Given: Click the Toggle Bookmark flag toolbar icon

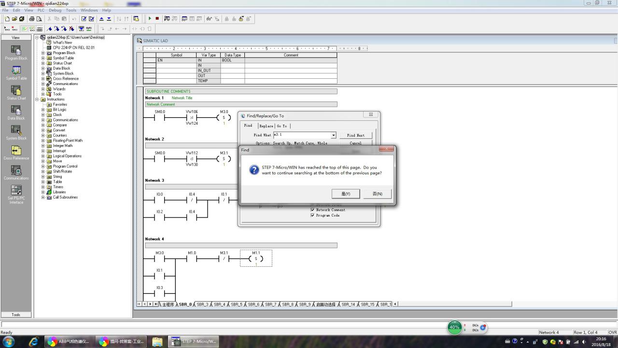Looking at the screenshot, I should click(x=49, y=29).
